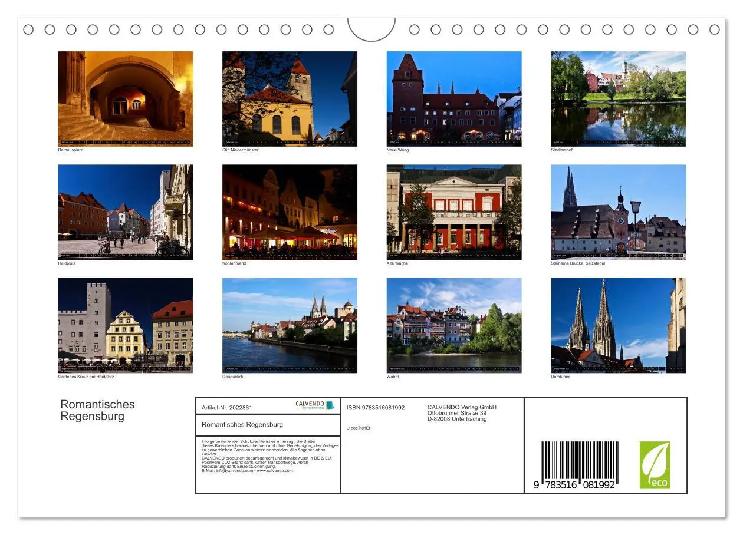Click the 'Stift Niedermünster' caption
The height and width of the screenshot is (535, 743).
(241, 150)
